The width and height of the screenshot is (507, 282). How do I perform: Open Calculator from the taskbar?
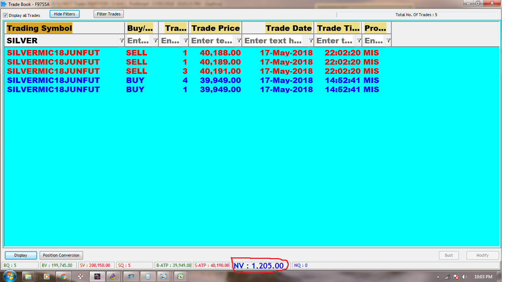click(148, 276)
